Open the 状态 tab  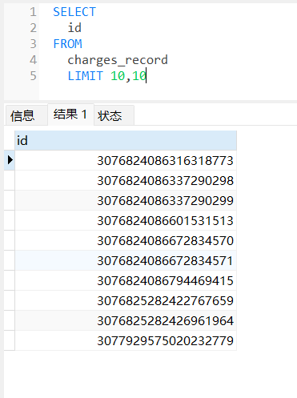pyautogui.click(x=114, y=116)
